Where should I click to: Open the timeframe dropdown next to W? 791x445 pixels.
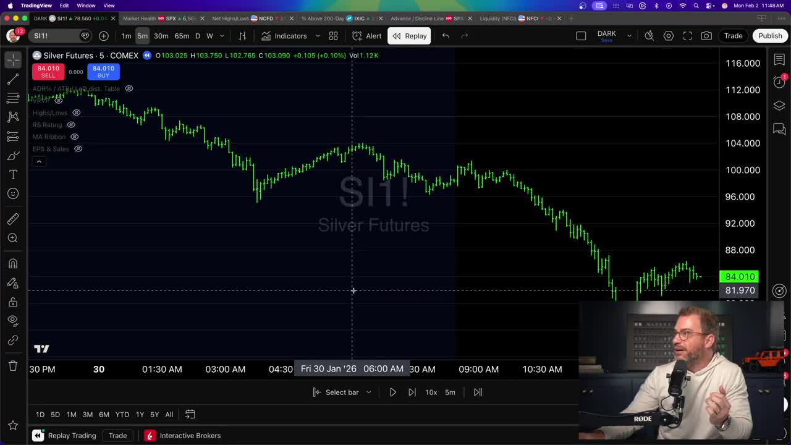(x=222, y=36)
